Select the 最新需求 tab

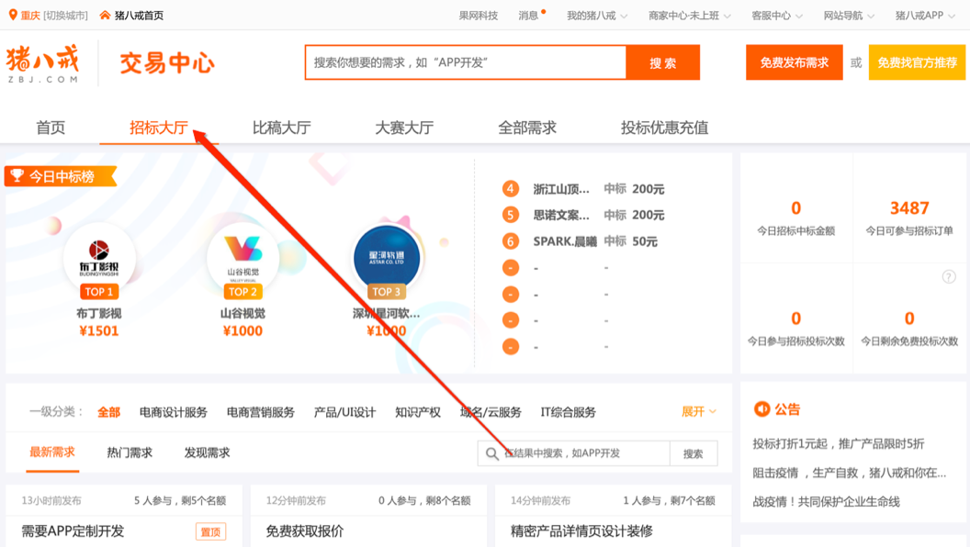click(52, 452)
